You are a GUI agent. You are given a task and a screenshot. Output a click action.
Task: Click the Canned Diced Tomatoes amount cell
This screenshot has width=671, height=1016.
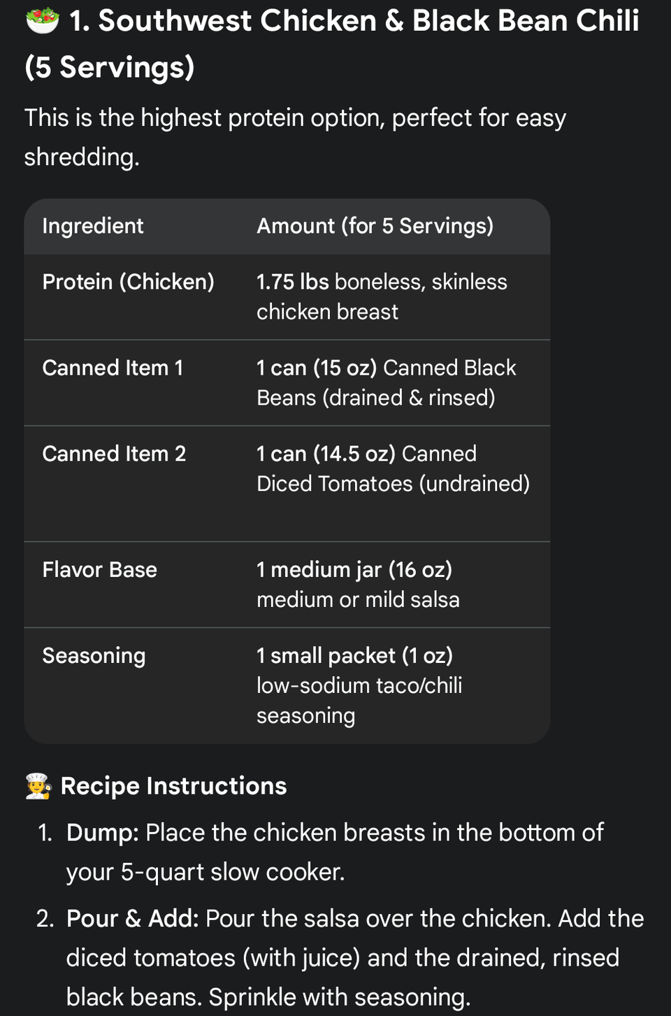(393, 468)
